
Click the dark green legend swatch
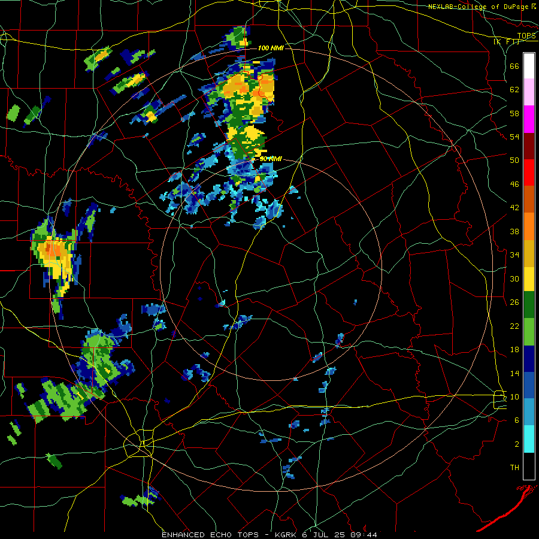tap(529, 305)
